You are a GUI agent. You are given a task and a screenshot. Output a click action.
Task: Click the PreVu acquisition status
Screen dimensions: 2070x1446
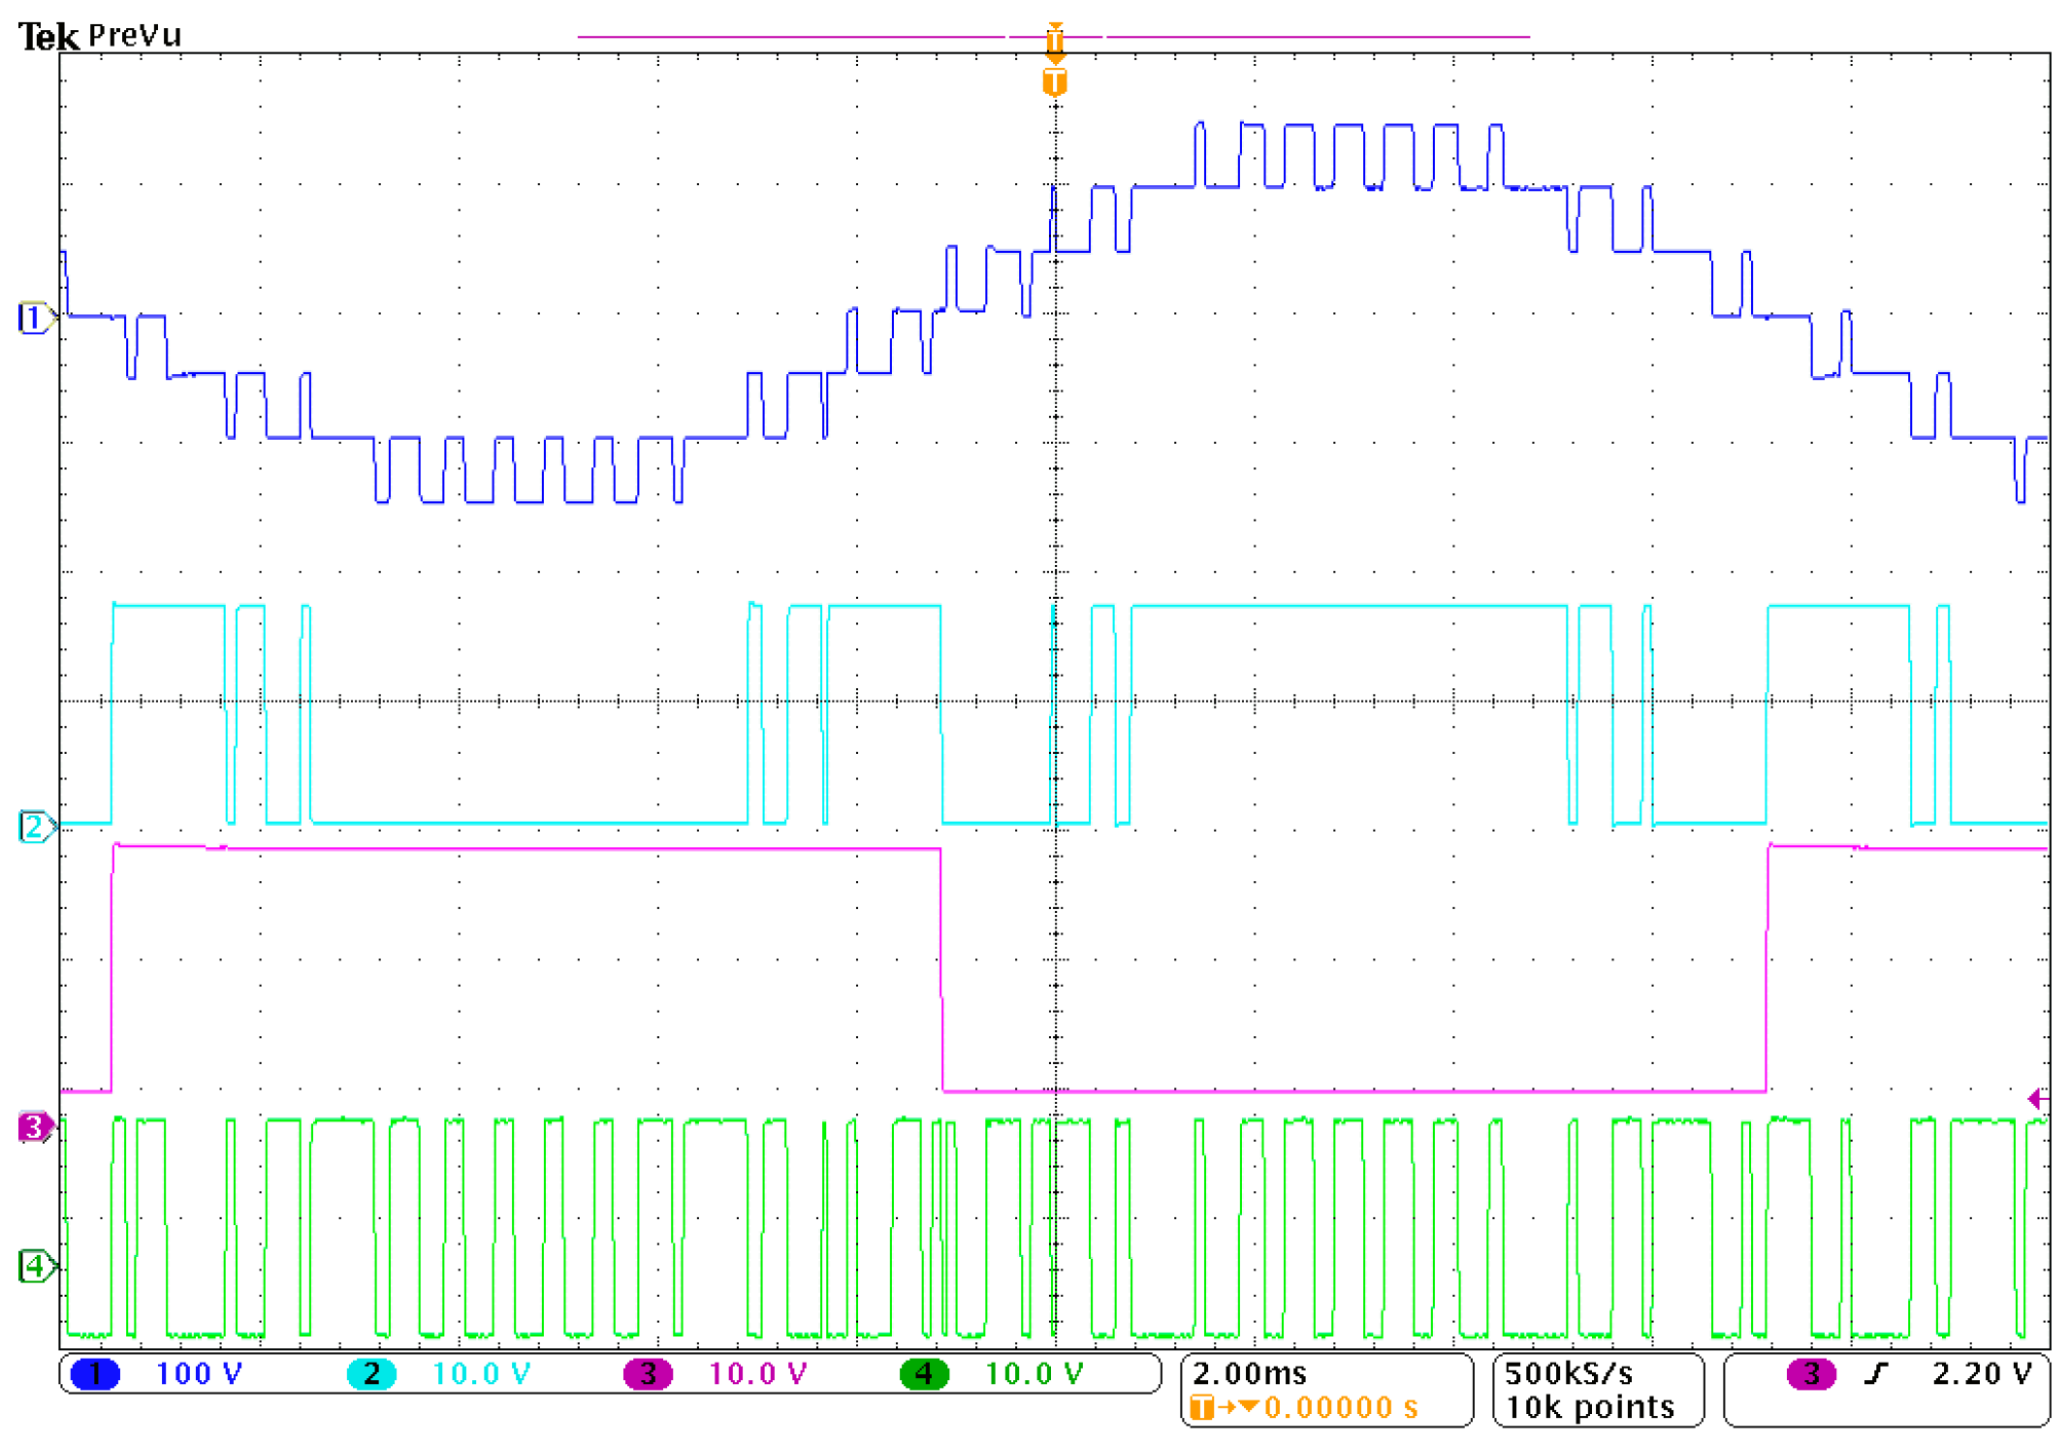click(x=135, y=35)
